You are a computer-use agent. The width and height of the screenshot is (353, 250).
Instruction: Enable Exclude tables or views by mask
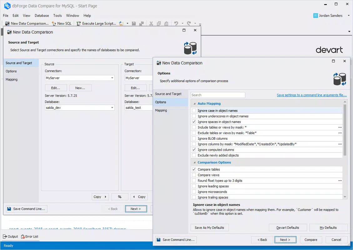(x=194, y=133)
